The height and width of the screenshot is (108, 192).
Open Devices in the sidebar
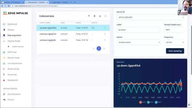tap(11, 30)
